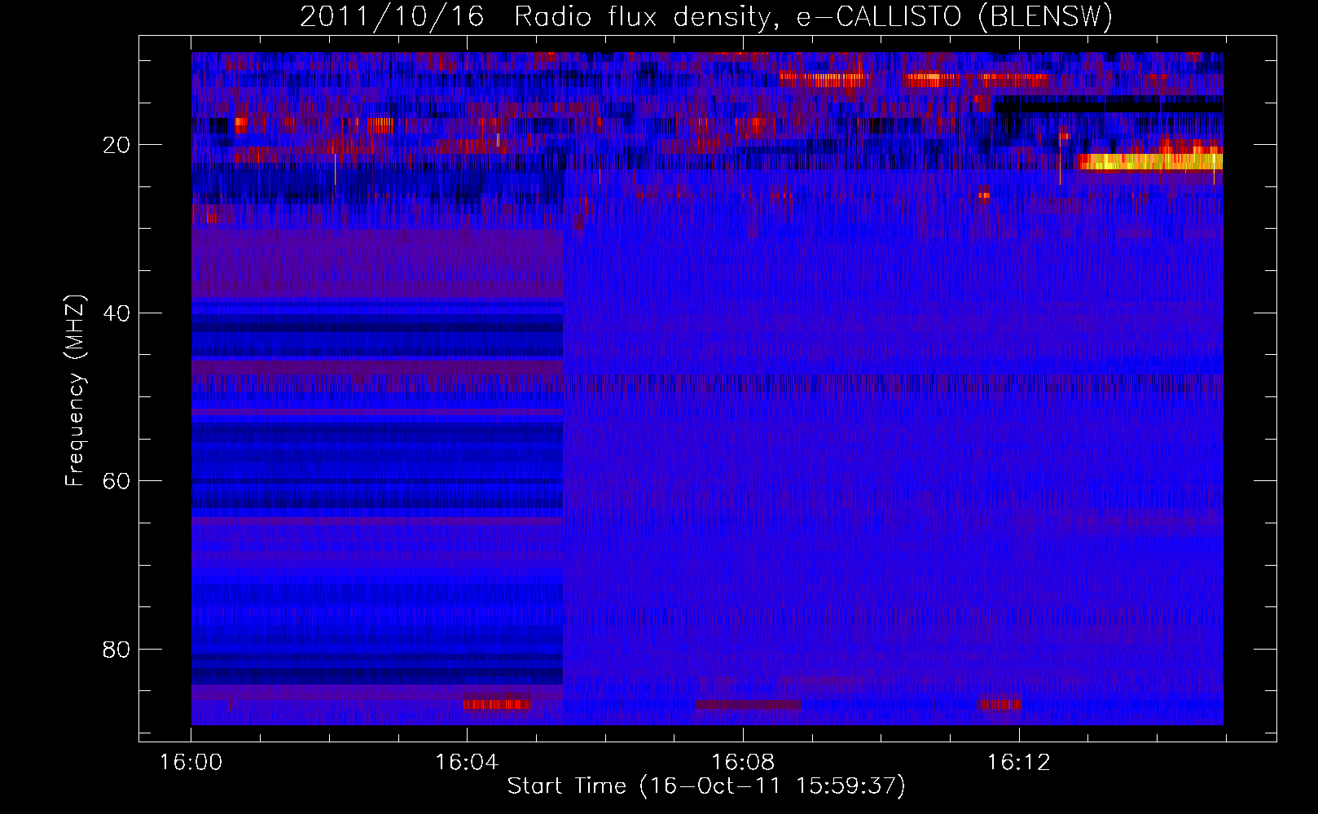Screen dimensions: 1318x814
Task: Click the bright yellow burst near 22 MHz
Action: coord(1150,161)
